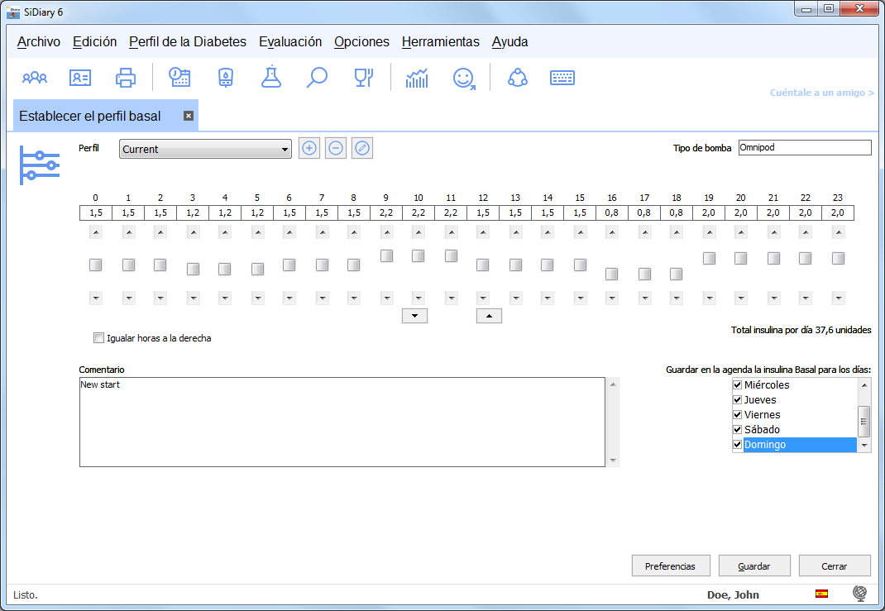Click the magnifying glass search icon
885x611 pixels.
(x=317, y=78)
